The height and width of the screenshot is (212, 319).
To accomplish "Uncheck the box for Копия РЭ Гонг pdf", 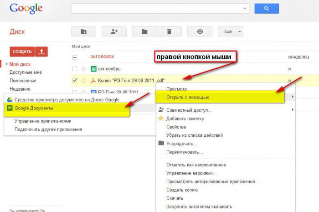I will tap(75, 80).
